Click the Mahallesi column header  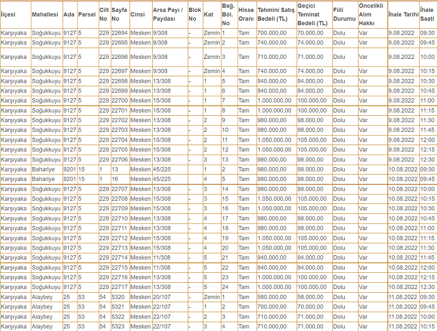point(45,14)
